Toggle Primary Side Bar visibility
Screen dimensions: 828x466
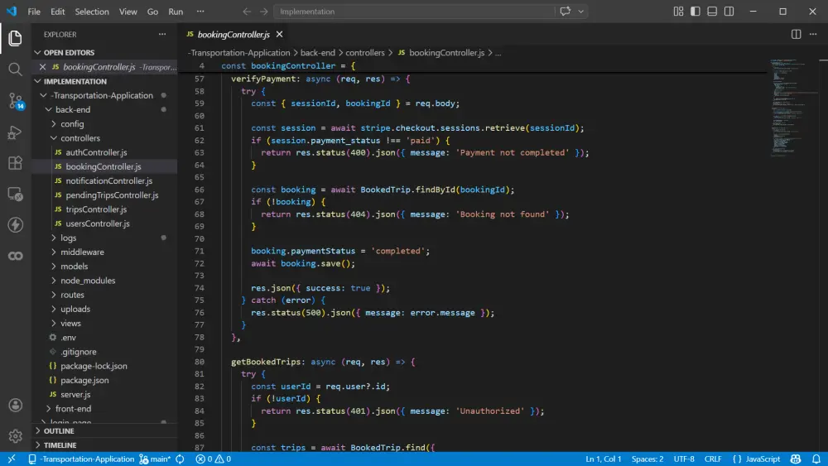(696, 11)
